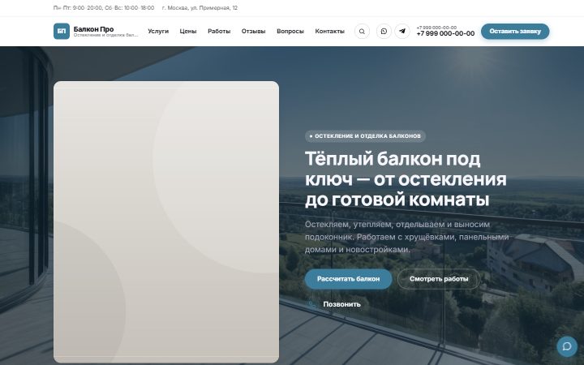Image resolution: width=584 pixels, height=365 pixels.
Task: Open Вопросы menu item
Action: click(290, 32)
